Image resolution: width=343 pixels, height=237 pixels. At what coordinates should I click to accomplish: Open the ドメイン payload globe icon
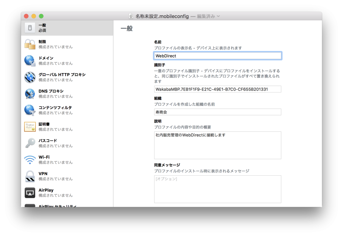30,60
